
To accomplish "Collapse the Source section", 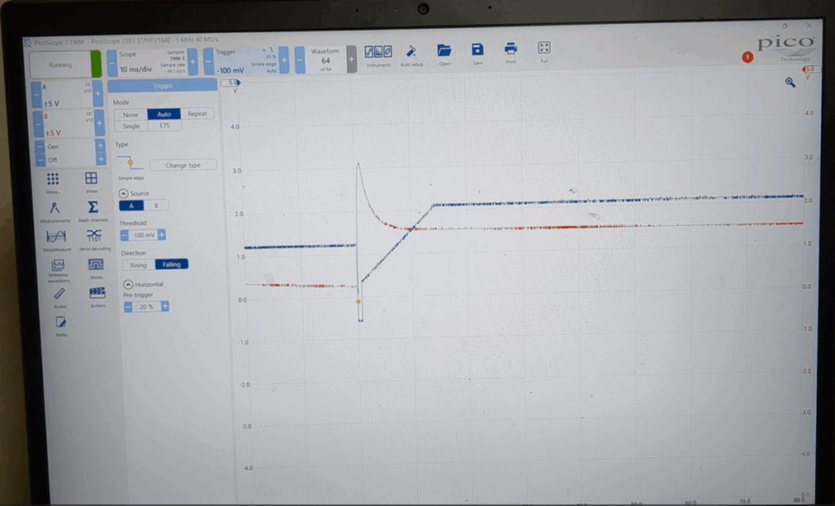I will click(x=123, y=193).
